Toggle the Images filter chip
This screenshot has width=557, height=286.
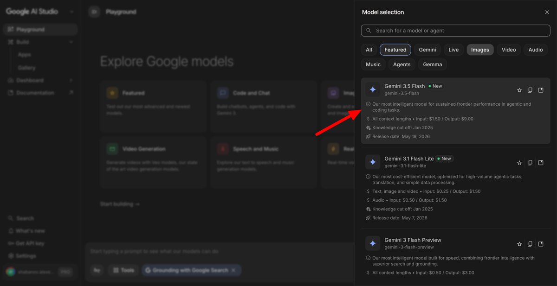480,50
